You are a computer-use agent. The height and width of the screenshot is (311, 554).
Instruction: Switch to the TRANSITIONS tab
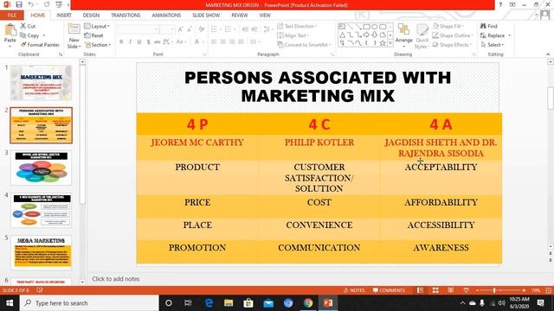tap(126, 16)
